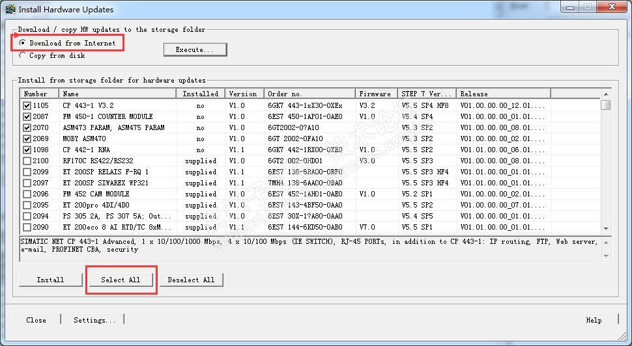Uncheck update 2069 MOBY ASM470
Viewport: 632px width, 346px height.
pyautogui.click(x=27, y=139)
